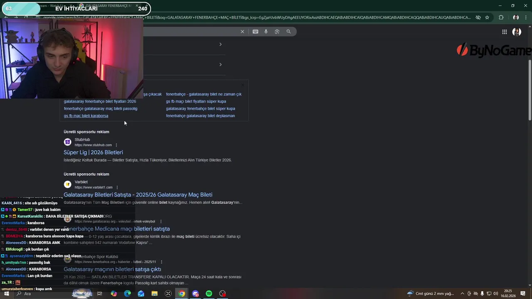Open Windows Start menu
This screenshot has width=532, height=299.
[6, 294]
